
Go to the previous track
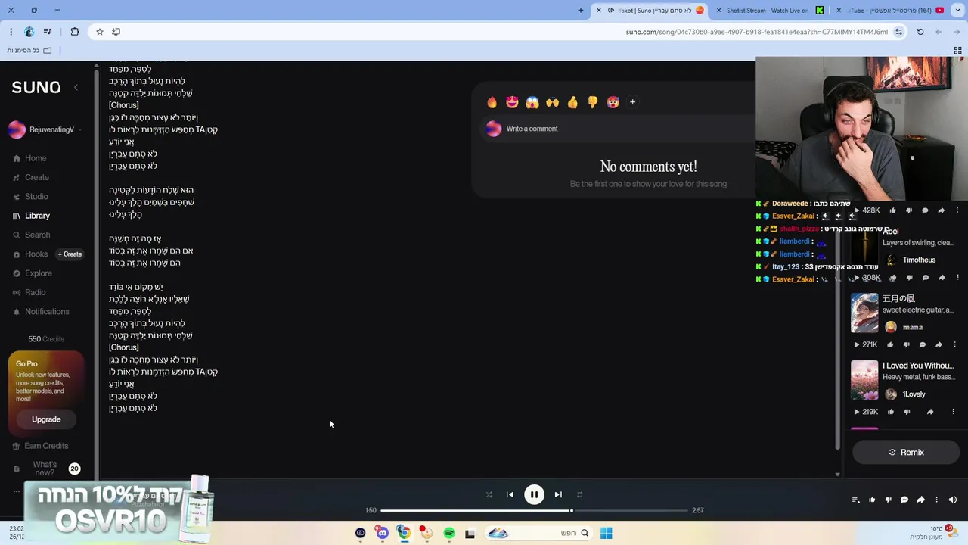[510, 494]
